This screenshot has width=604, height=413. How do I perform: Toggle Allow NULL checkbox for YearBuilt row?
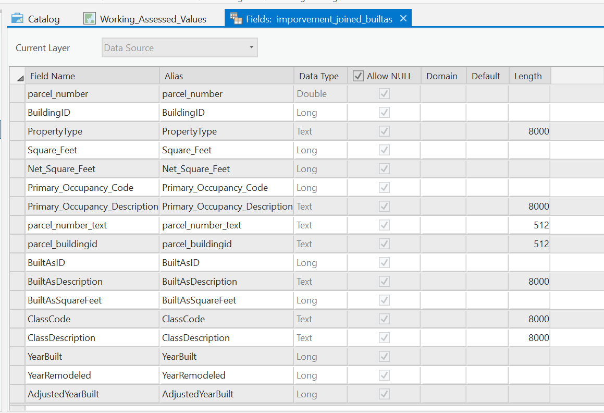(x=384, y=357)
